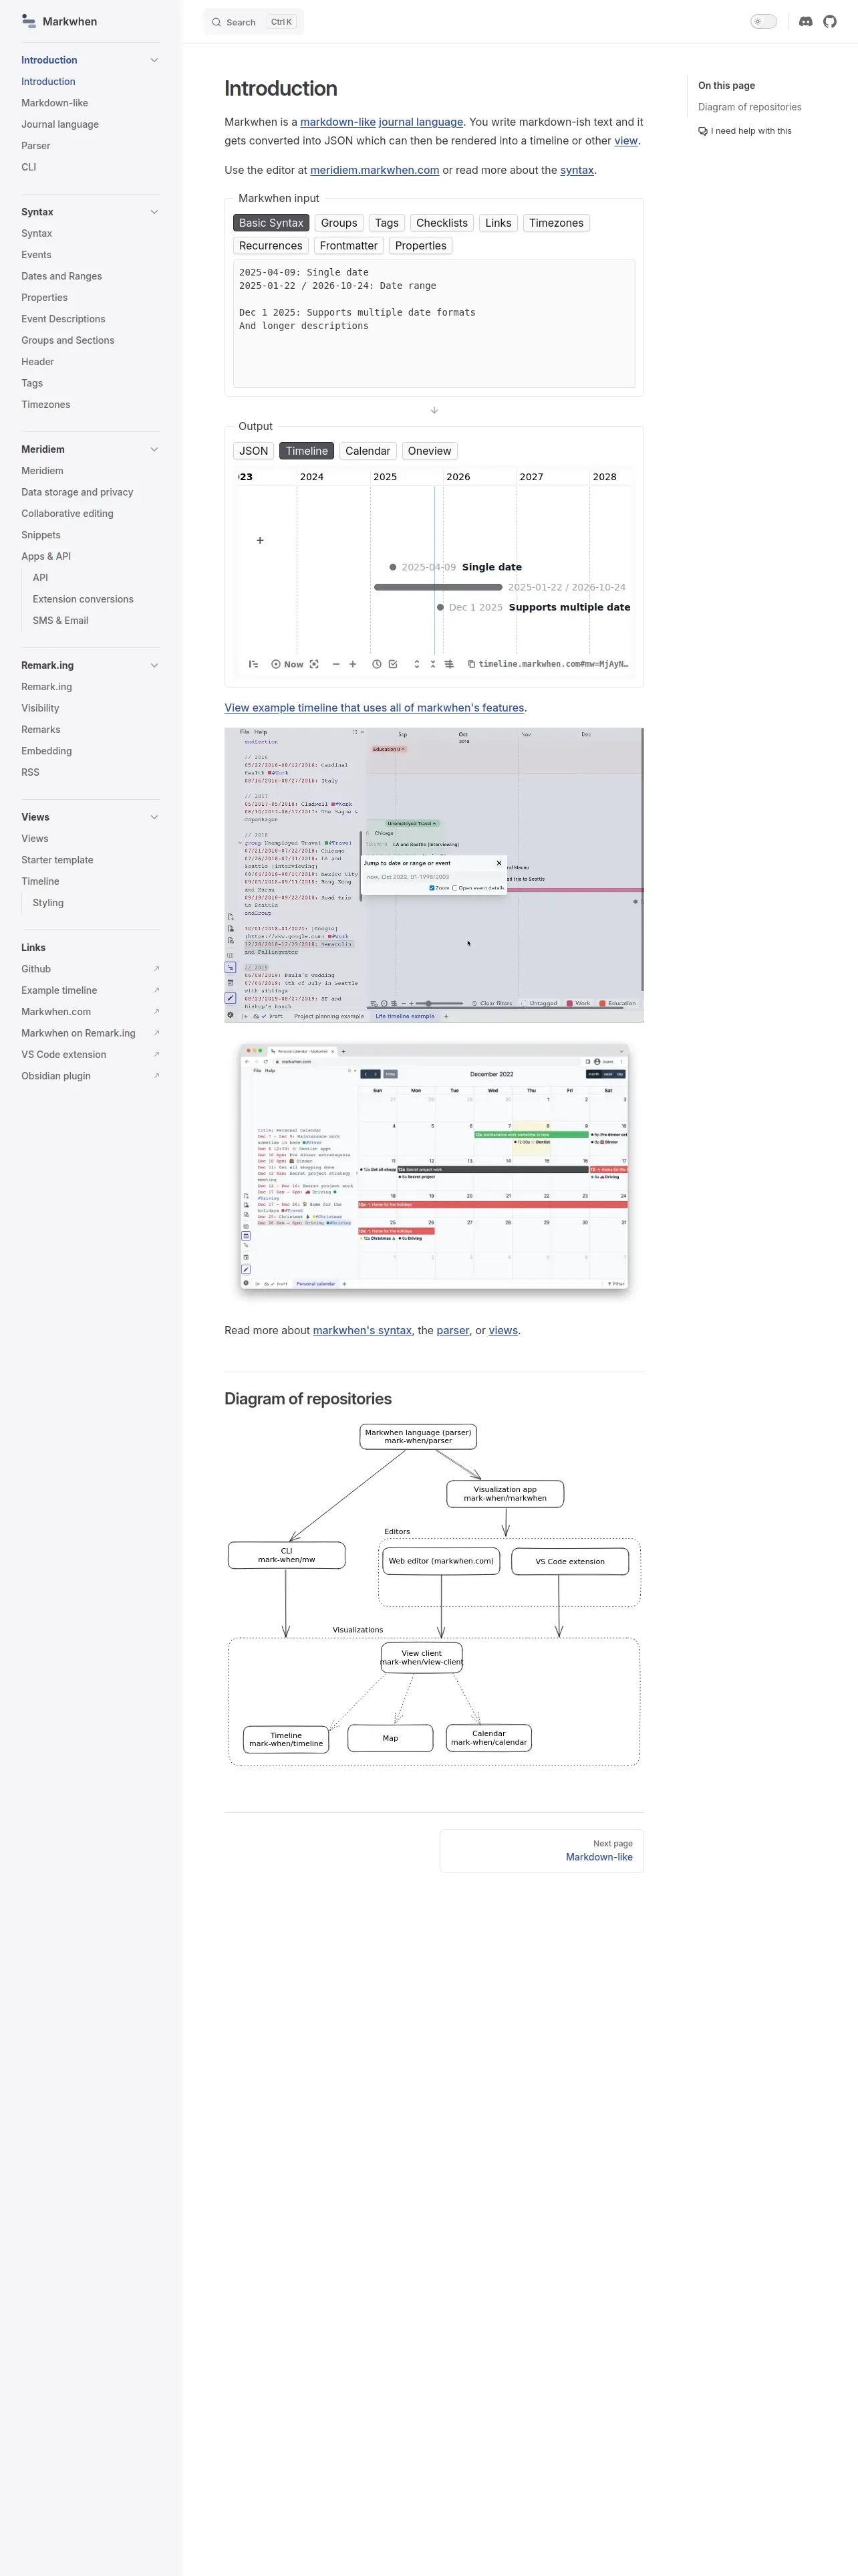Zoom out the timeline with minus icon
Image resolution: width=858 pixels, height=2576 pixels.
[x=335, y=664]
